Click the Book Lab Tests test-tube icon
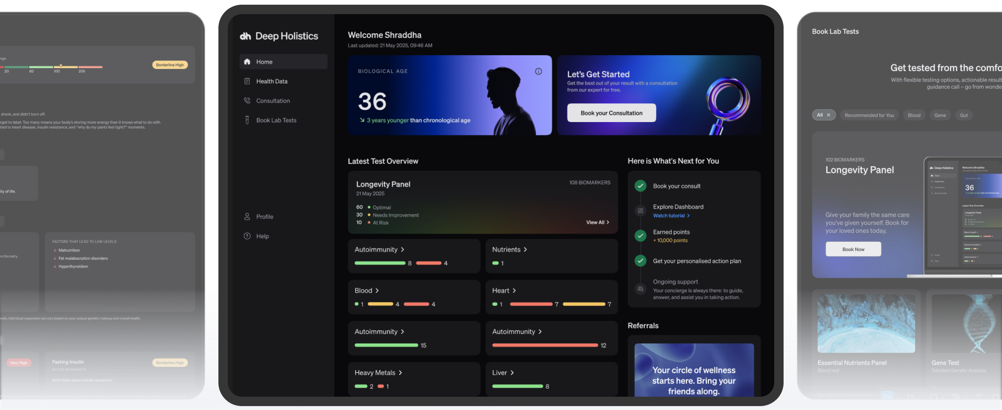1002x410 pixels. coord(247,120)
